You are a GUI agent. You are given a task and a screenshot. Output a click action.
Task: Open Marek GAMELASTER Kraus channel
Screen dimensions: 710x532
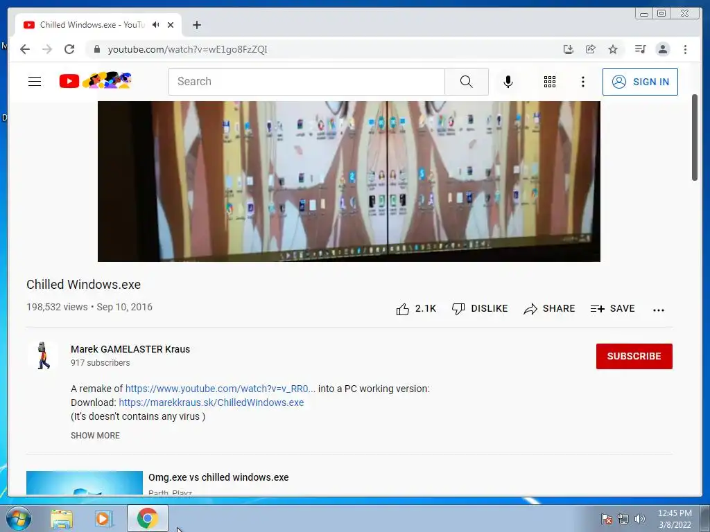[x=130, y=349]
